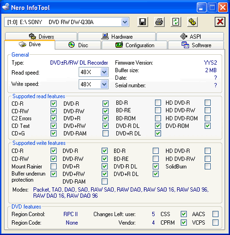Image resolution: width=230 pixels, height=235 pixels.
Task: Toggle the Mount Rainier write checkbox
Action: pyautogui.click(x=54, y=166)
